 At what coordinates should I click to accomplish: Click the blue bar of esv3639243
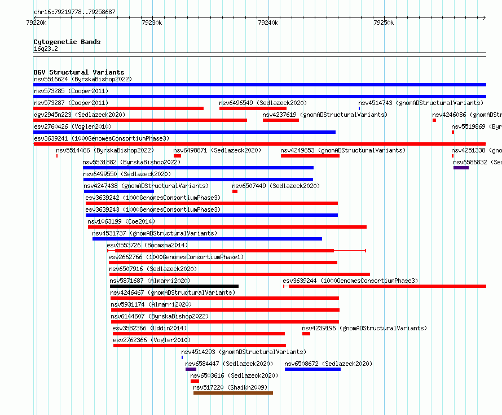pos(212,215)
